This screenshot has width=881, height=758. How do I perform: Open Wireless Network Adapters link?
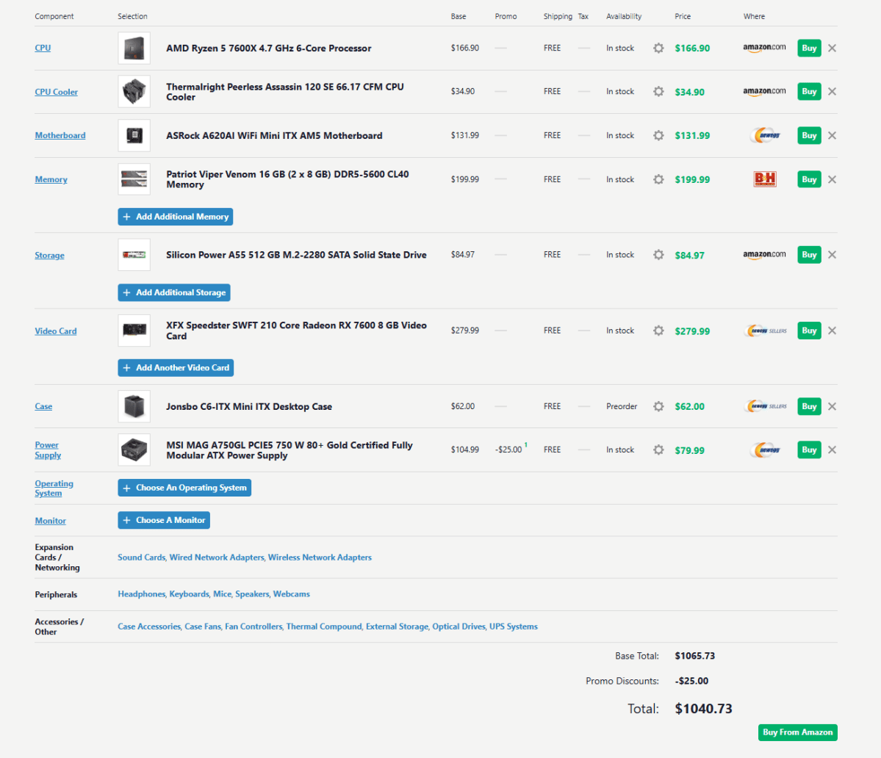click(320, 557)
